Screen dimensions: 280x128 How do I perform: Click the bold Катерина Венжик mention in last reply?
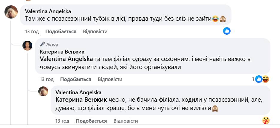(81, 100)
